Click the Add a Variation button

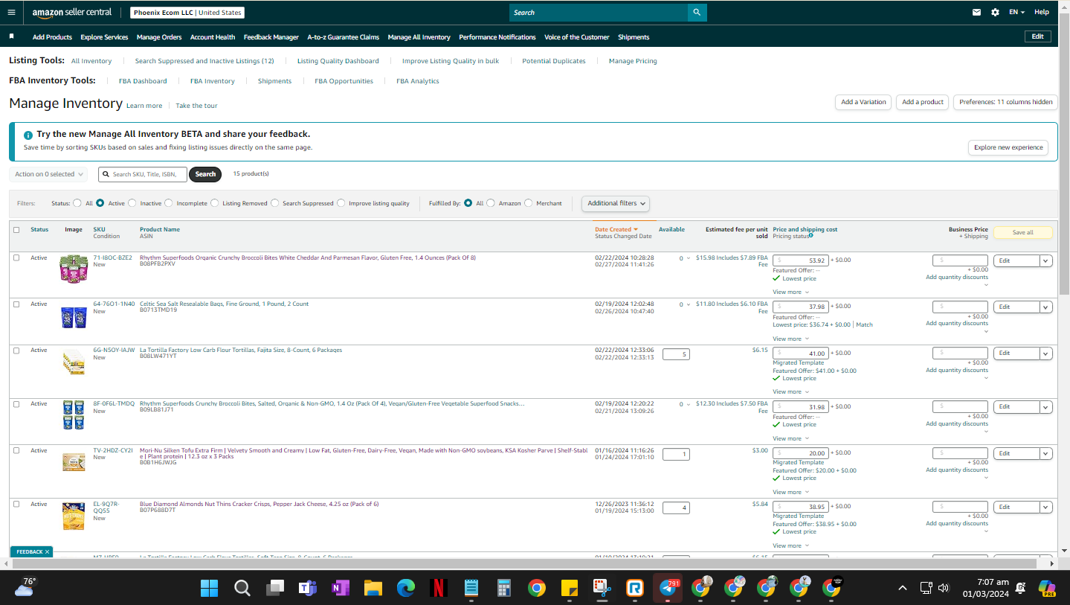point(863,102)
